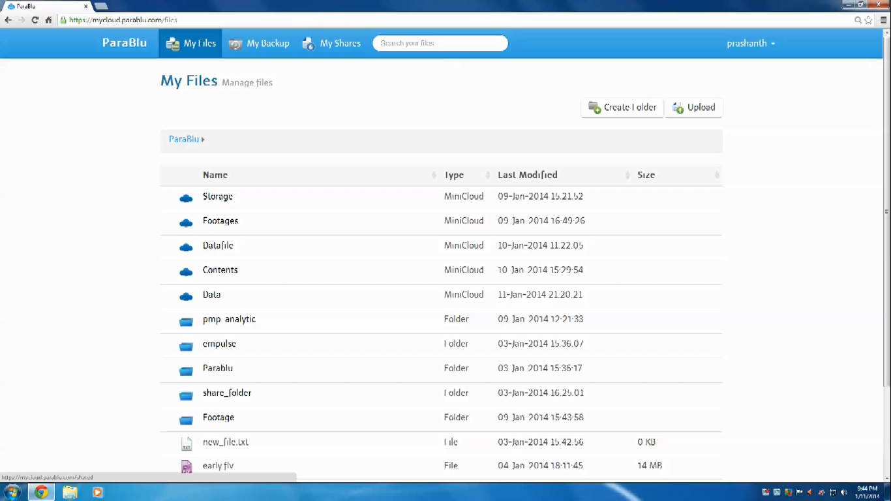Select the early.flv video file icon

187,466
